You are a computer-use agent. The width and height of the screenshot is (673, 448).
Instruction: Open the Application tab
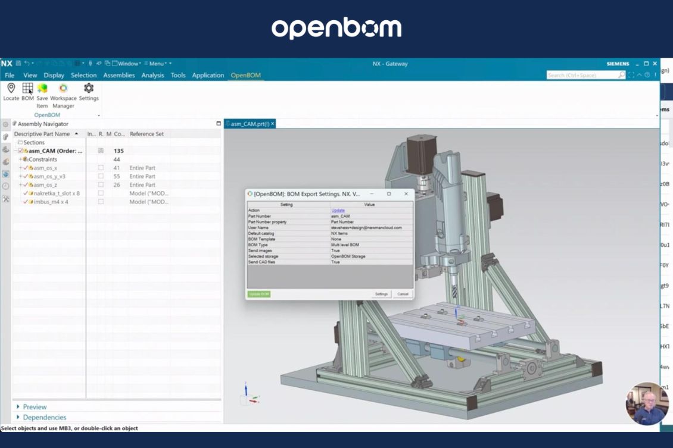point(208,75)
